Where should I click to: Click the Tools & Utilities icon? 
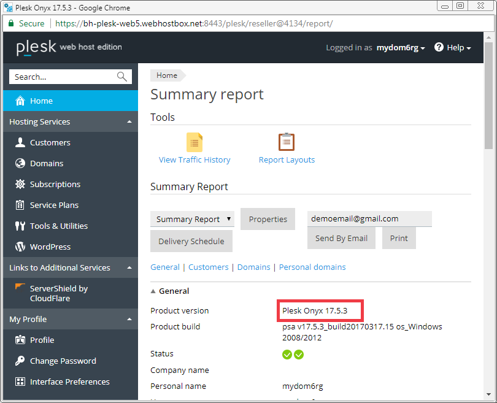click(x=20, y=226)
